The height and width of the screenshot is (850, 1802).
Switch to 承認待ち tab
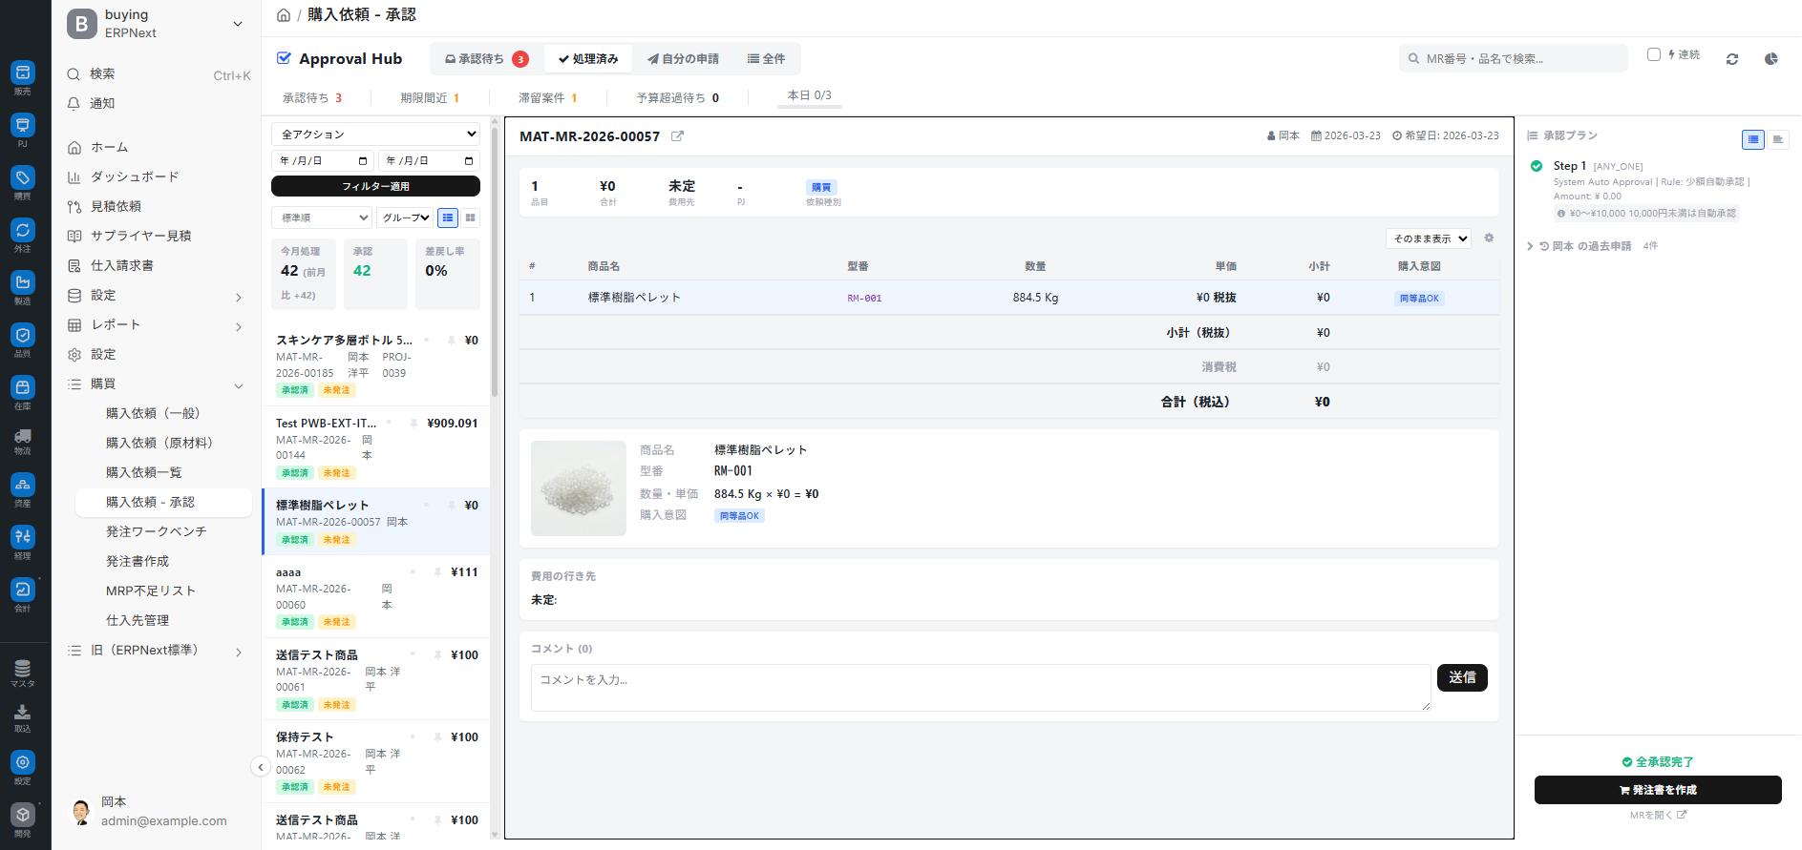click(x=486, y=59)
